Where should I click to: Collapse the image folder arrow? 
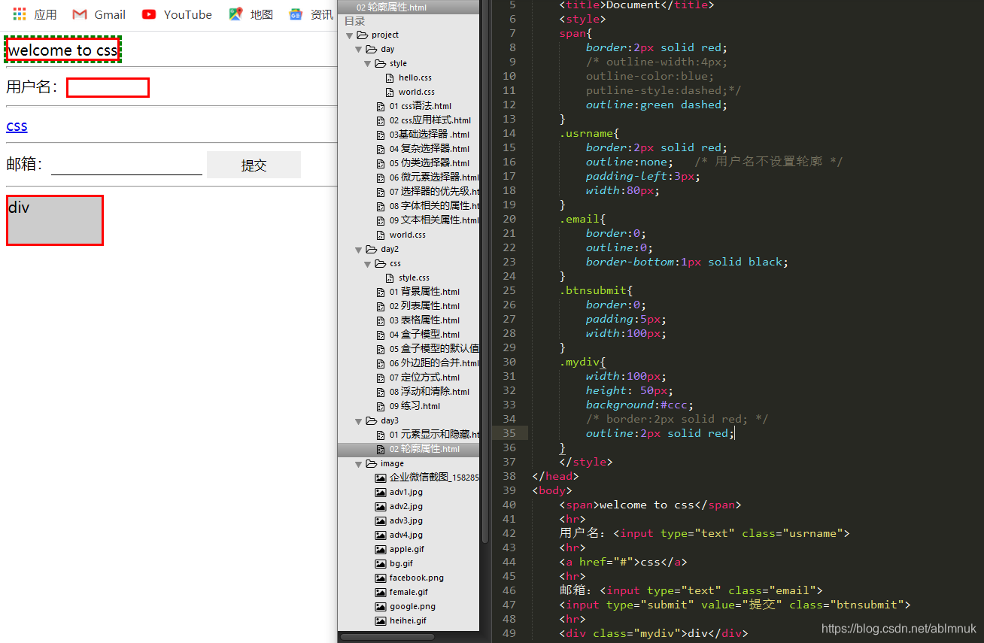[x=359, y=464]
